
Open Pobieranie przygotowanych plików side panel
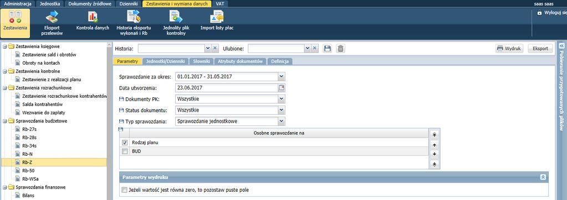561,91
